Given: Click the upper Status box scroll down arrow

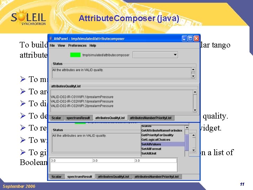Looking at the screenshot, I should pos(193,76).
